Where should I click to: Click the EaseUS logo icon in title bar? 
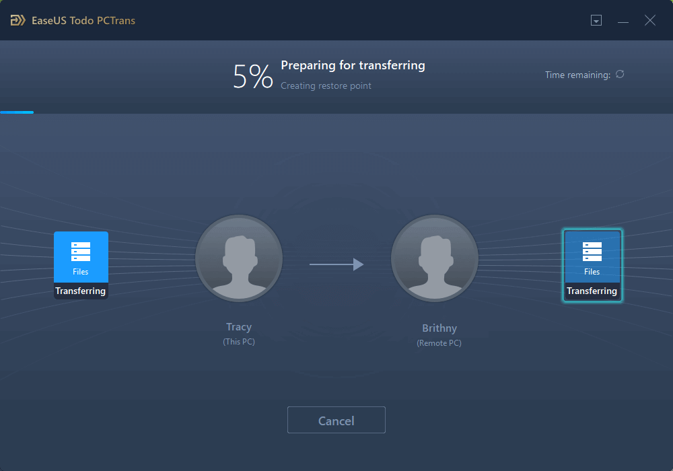point(18,20)
